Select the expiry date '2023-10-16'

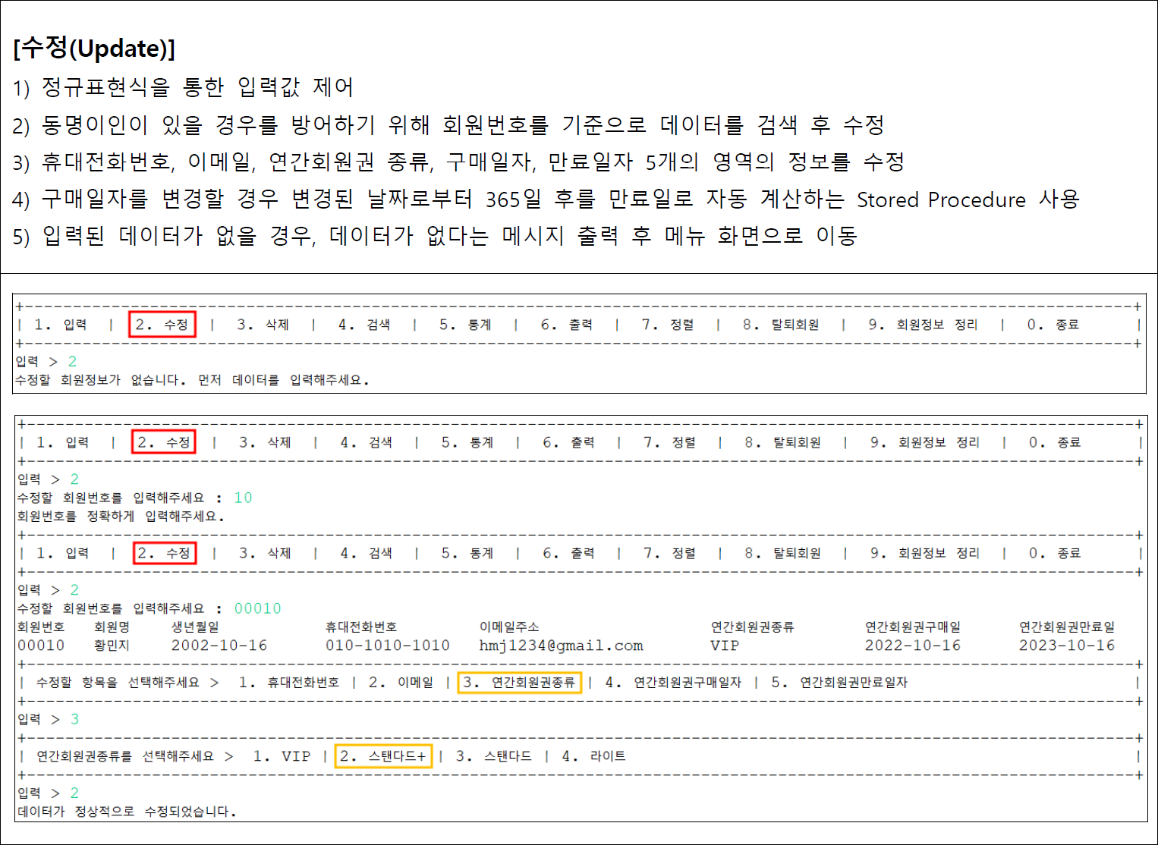(1067, 646)
